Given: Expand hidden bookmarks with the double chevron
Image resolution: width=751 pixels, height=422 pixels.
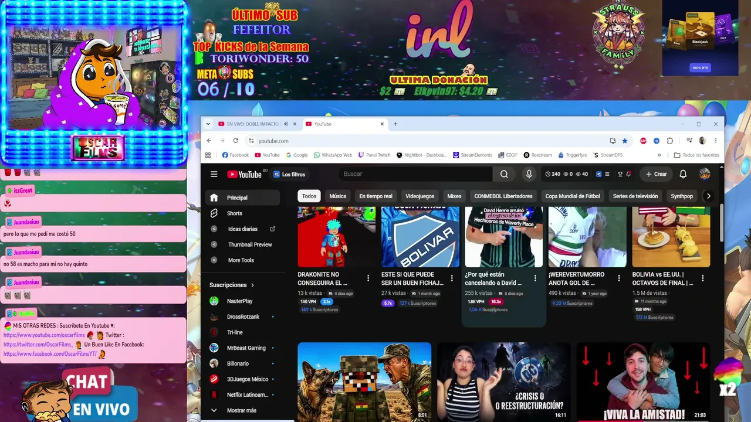Looking at the screenshot, I should [659, 155].
